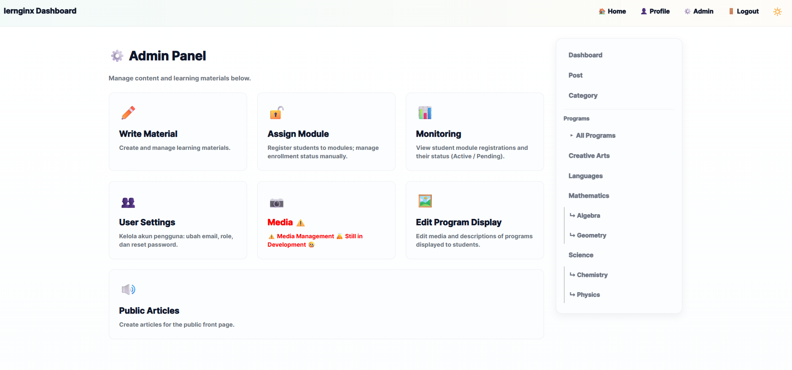Open Geometry under Mathematics
This screenshot has height=370, width=792.
click(x=588, y=235)
